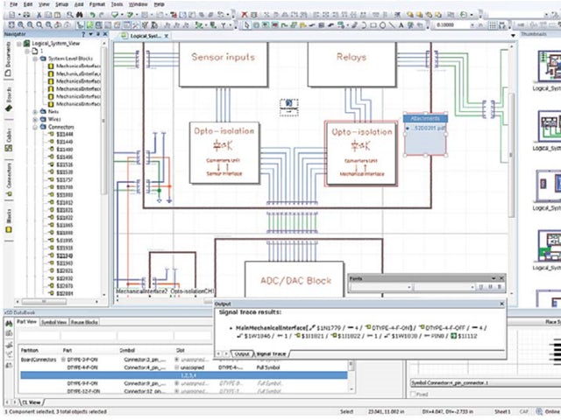Click the Relays block in schematic

pos(352,64)
